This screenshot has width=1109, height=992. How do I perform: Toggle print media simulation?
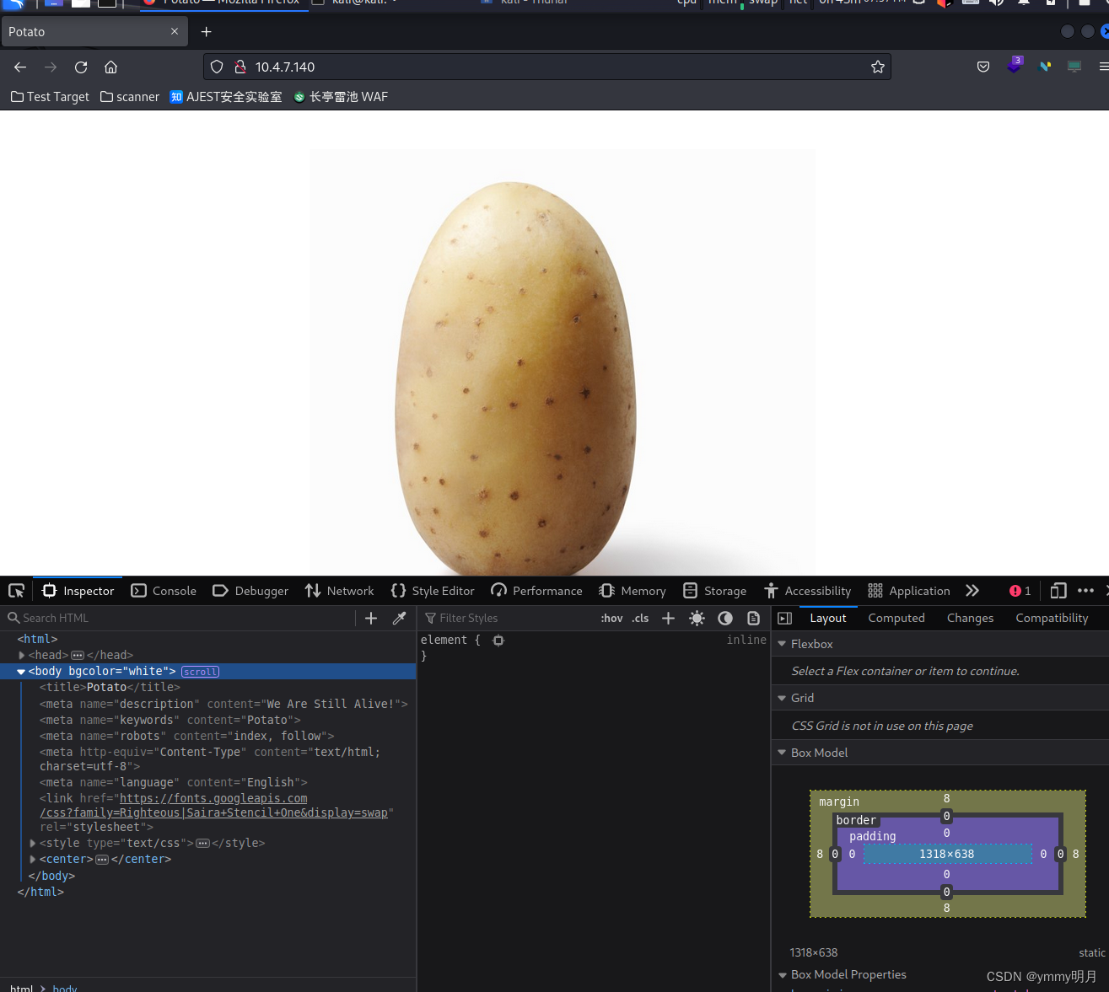tap(753, 618)
